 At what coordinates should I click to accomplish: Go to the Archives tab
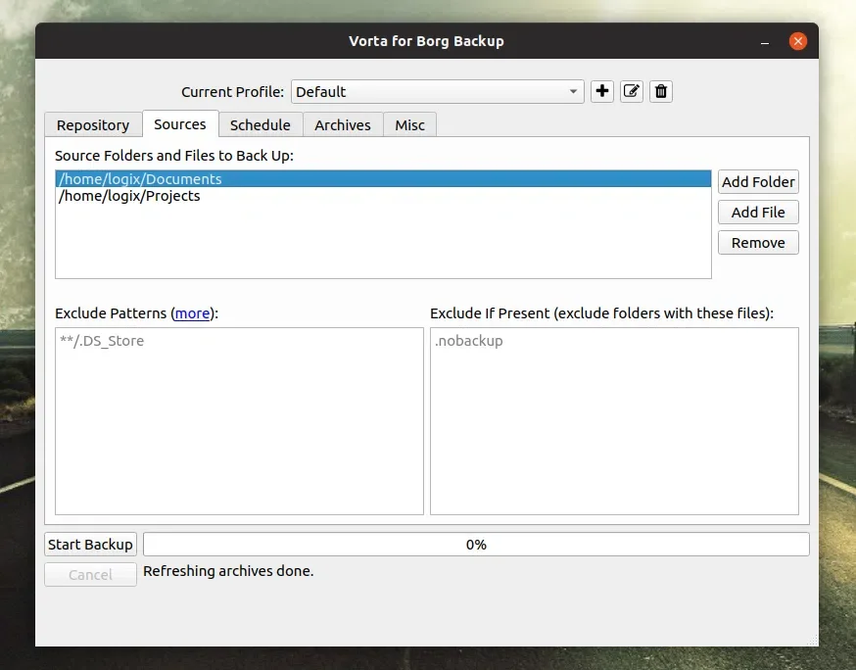tap(343, 124)
